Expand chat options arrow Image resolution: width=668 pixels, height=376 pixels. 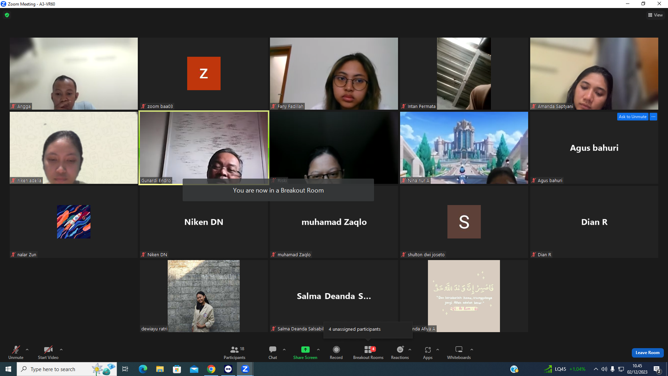(284, 350)
